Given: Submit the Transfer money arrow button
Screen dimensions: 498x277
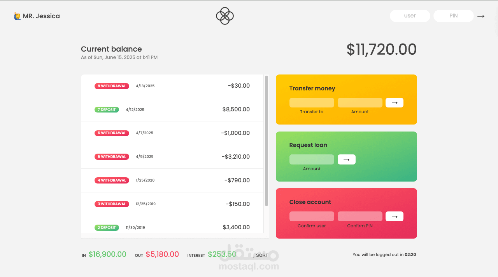Looking at the screenshot, I should click(x=395, y=102).
